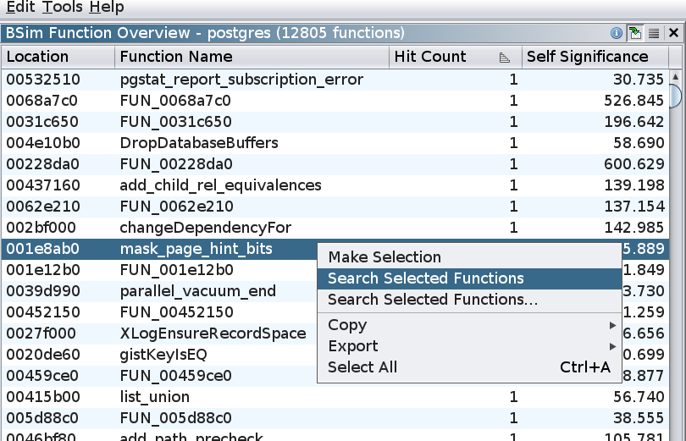This screenshot has height=441, width=686.
Task: Choose Make Selection from the context menu
Action: 384,257
